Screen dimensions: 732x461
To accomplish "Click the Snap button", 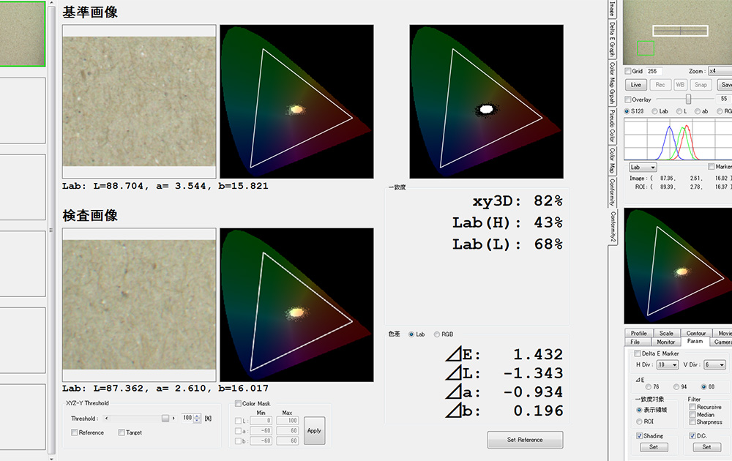I will pyautogui.click(x=701, y=85).
